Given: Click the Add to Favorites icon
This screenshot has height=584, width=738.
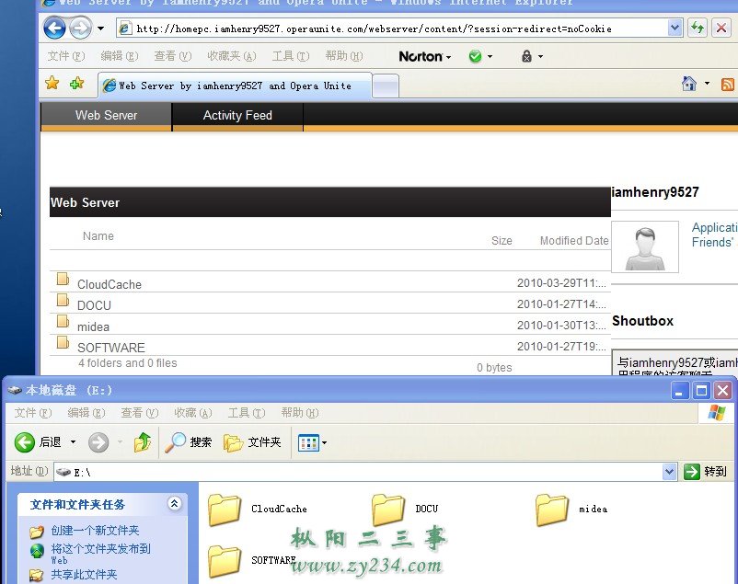Looking at the screenshot, I should tap(76, 84).
